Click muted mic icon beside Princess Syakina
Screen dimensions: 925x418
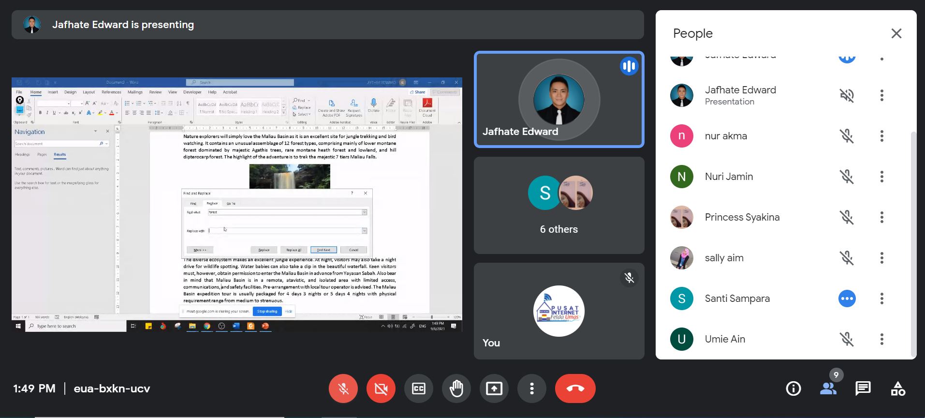click(x=847, y=217)
